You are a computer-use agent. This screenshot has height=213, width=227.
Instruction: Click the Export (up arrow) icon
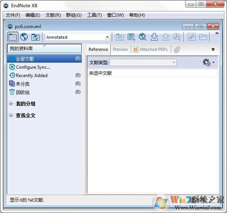tap(166, 37)
